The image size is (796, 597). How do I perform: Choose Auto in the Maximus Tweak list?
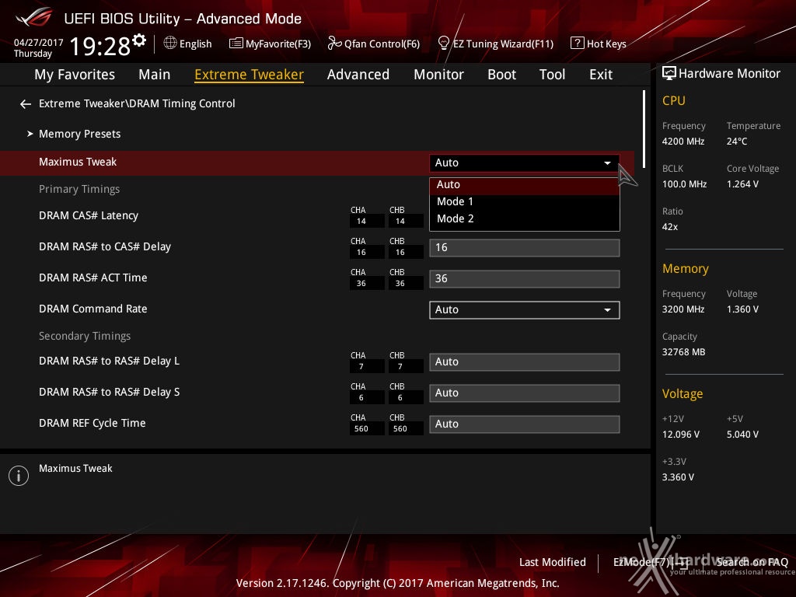click(525, 185)
